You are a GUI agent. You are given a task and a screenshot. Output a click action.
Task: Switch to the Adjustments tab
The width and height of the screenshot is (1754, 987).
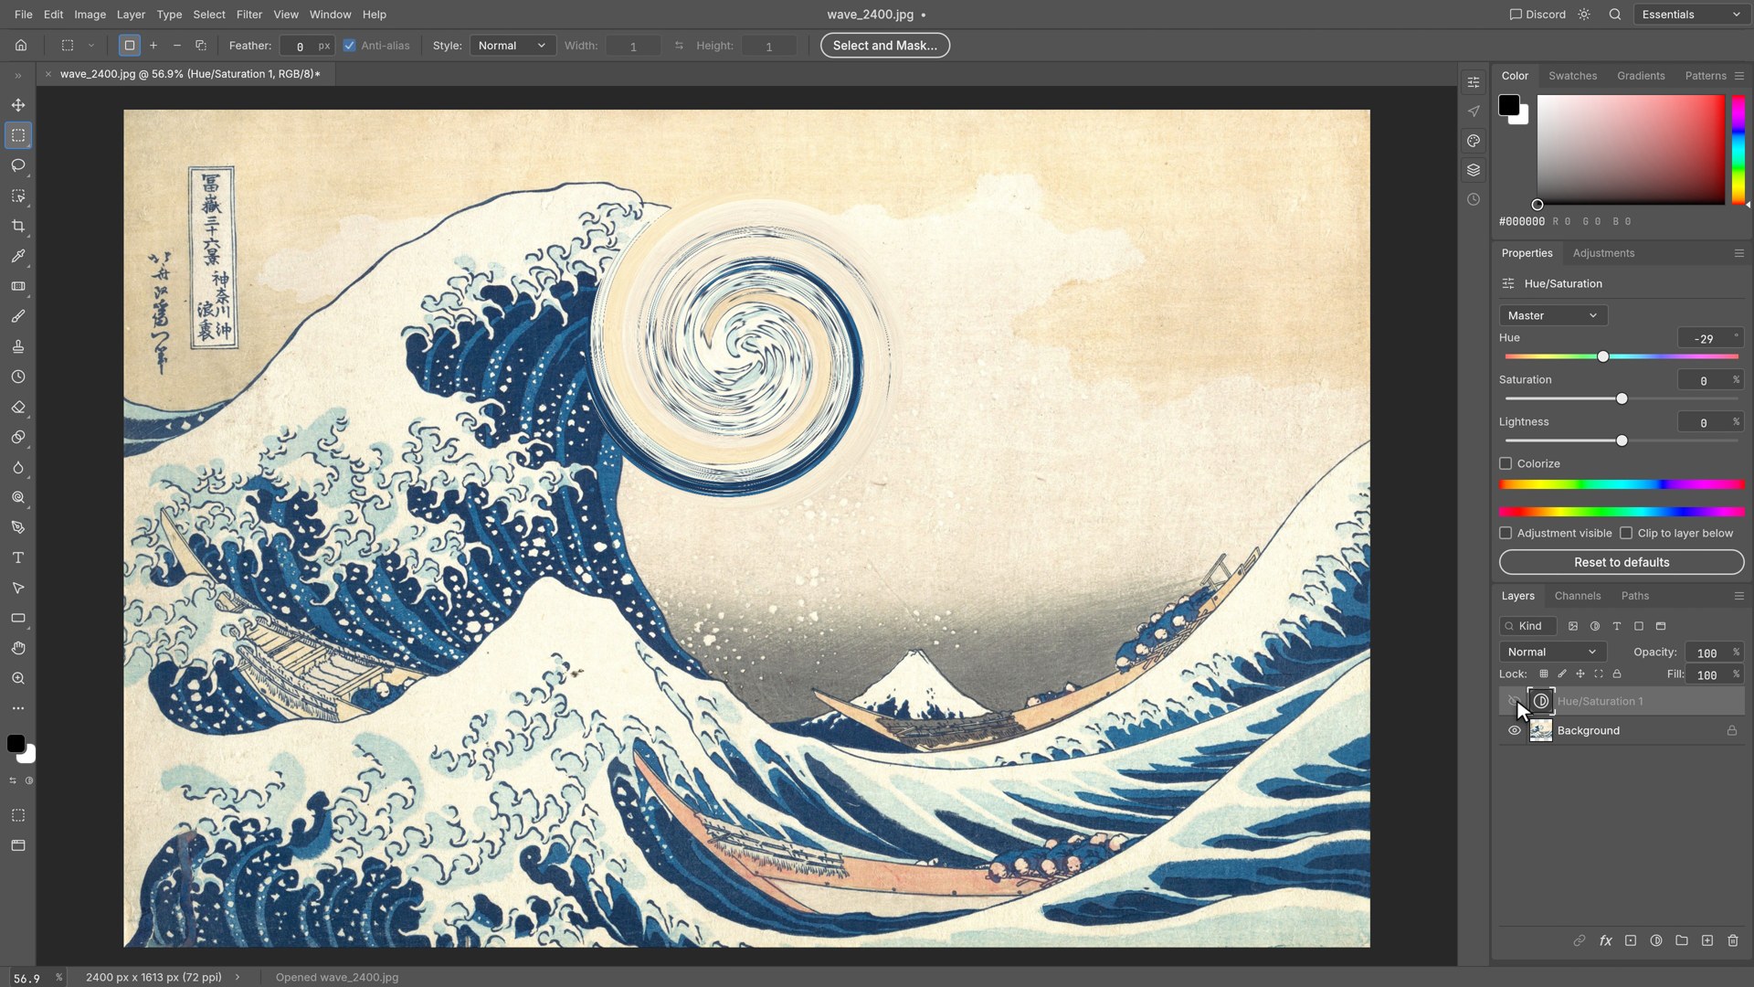[1603, 253]
